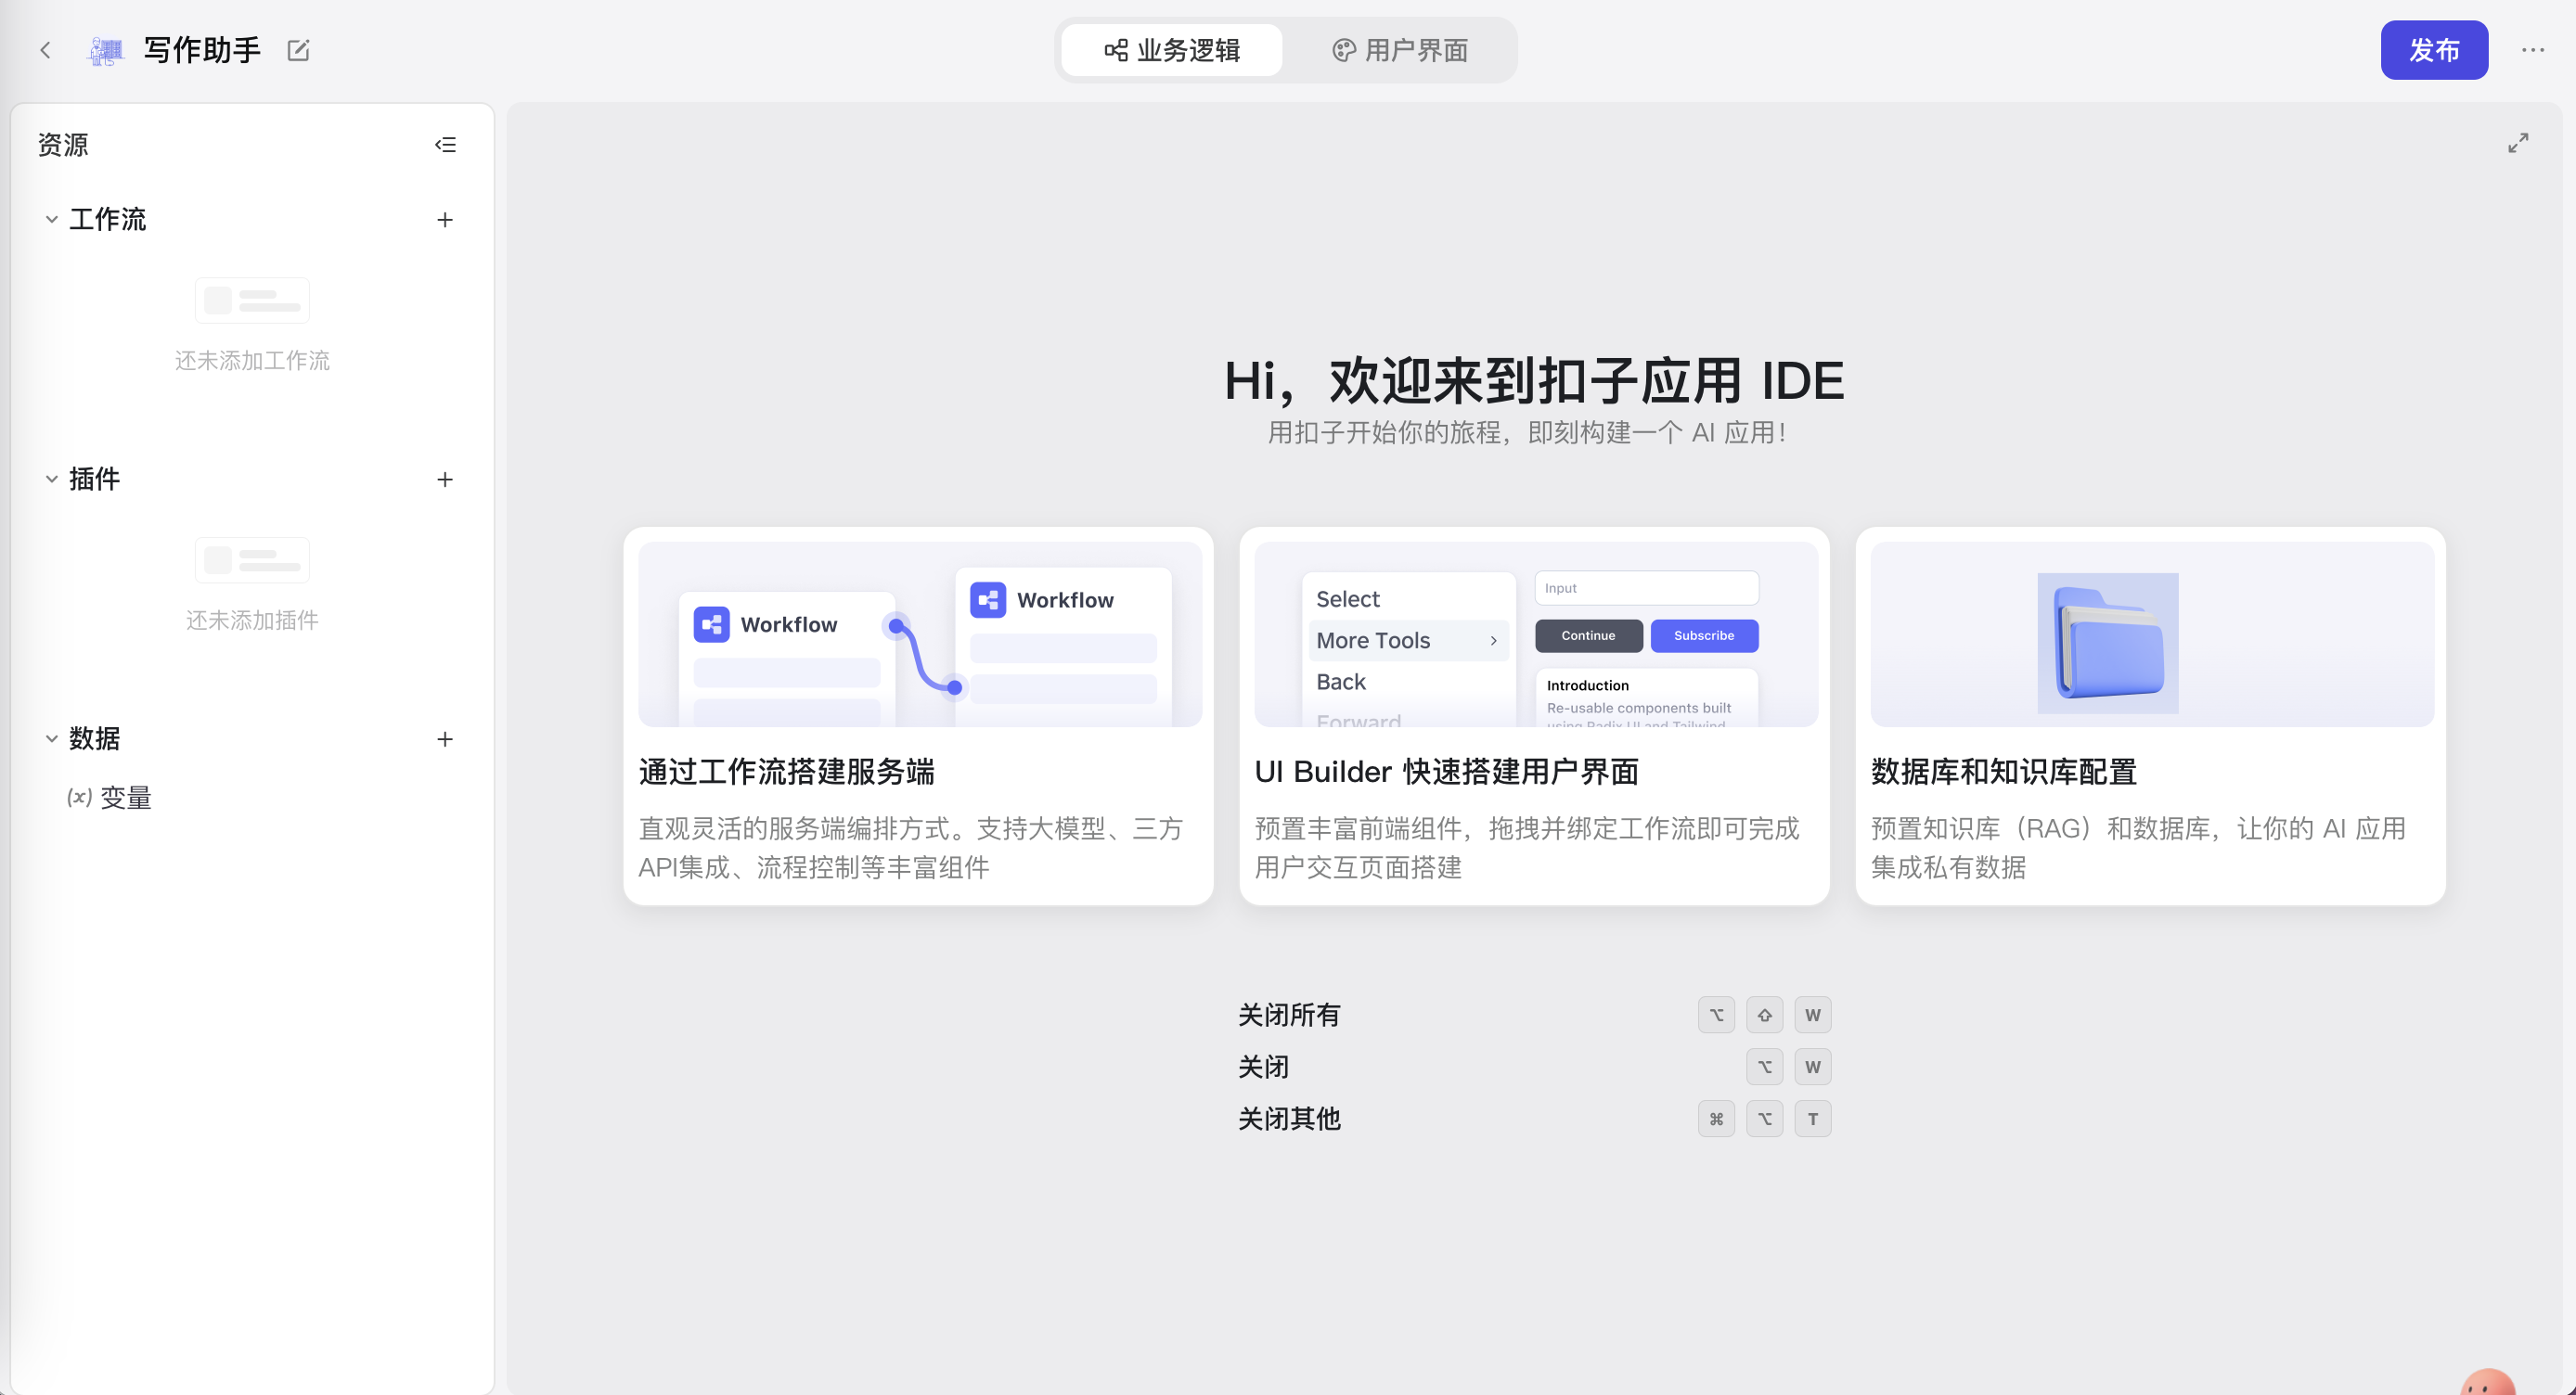Switch to the 用户界面 tab
Viewport: 2576px width, 1395px height.
click(1400, 50)
